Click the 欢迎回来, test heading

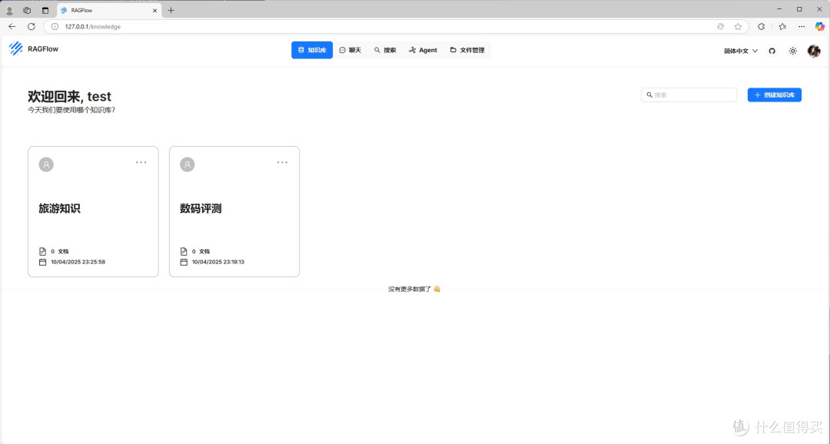69,96
